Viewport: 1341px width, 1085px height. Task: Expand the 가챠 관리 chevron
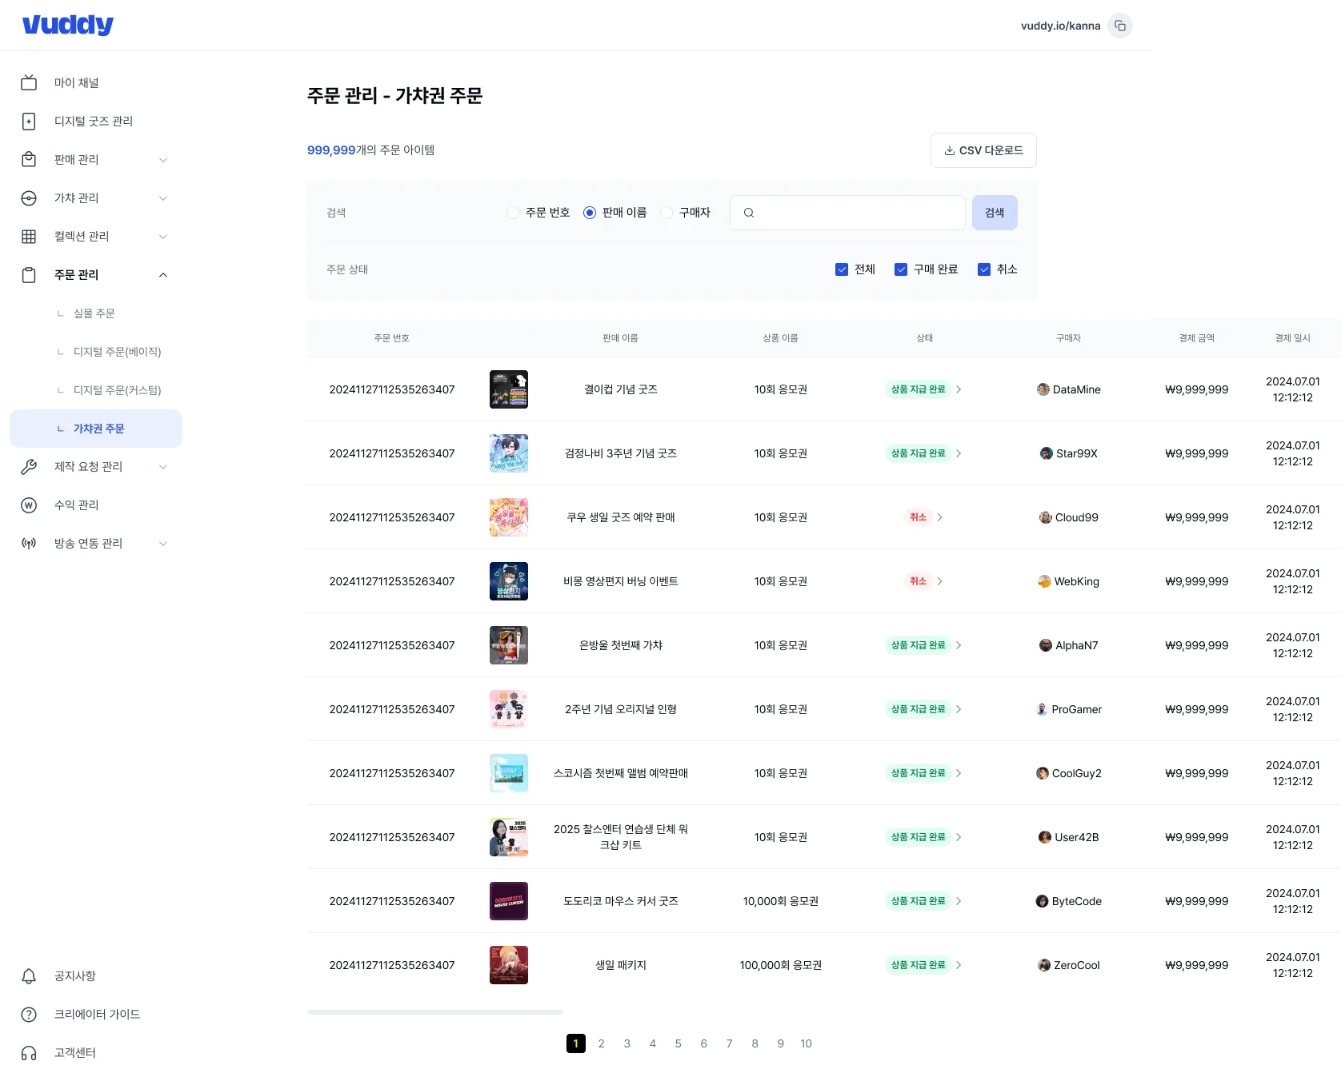point(163,198)
